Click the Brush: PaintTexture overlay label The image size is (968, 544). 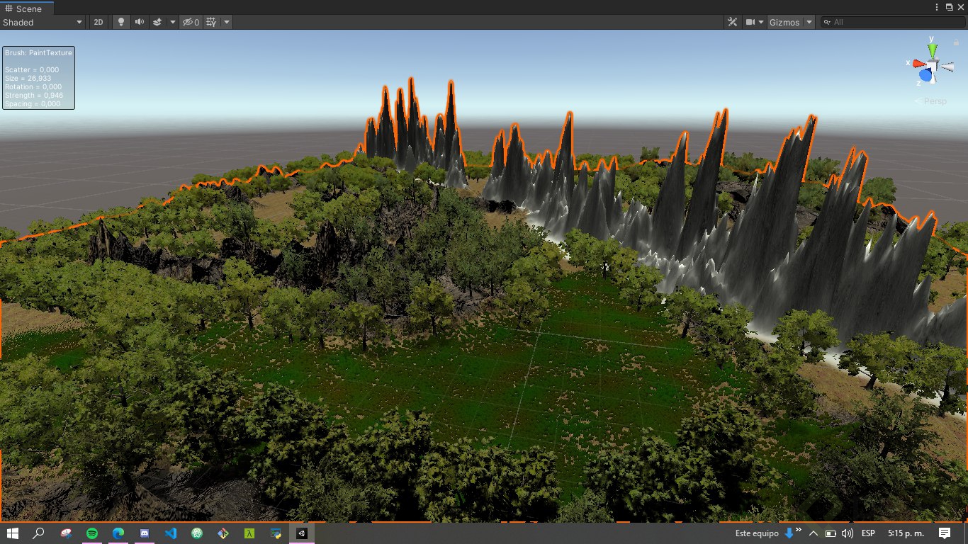pyautogui.click(x=38, y=53)
